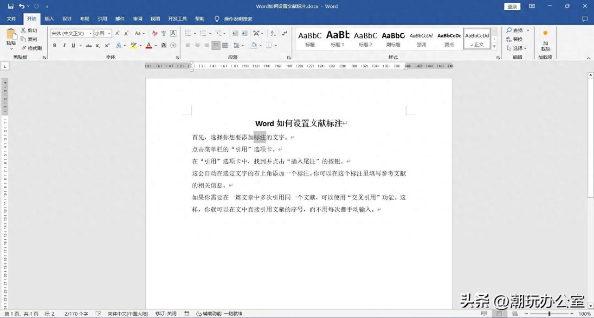Viewport: 594px width, 318px height.
Task: Sort the selected text
Action: point(273,33)
